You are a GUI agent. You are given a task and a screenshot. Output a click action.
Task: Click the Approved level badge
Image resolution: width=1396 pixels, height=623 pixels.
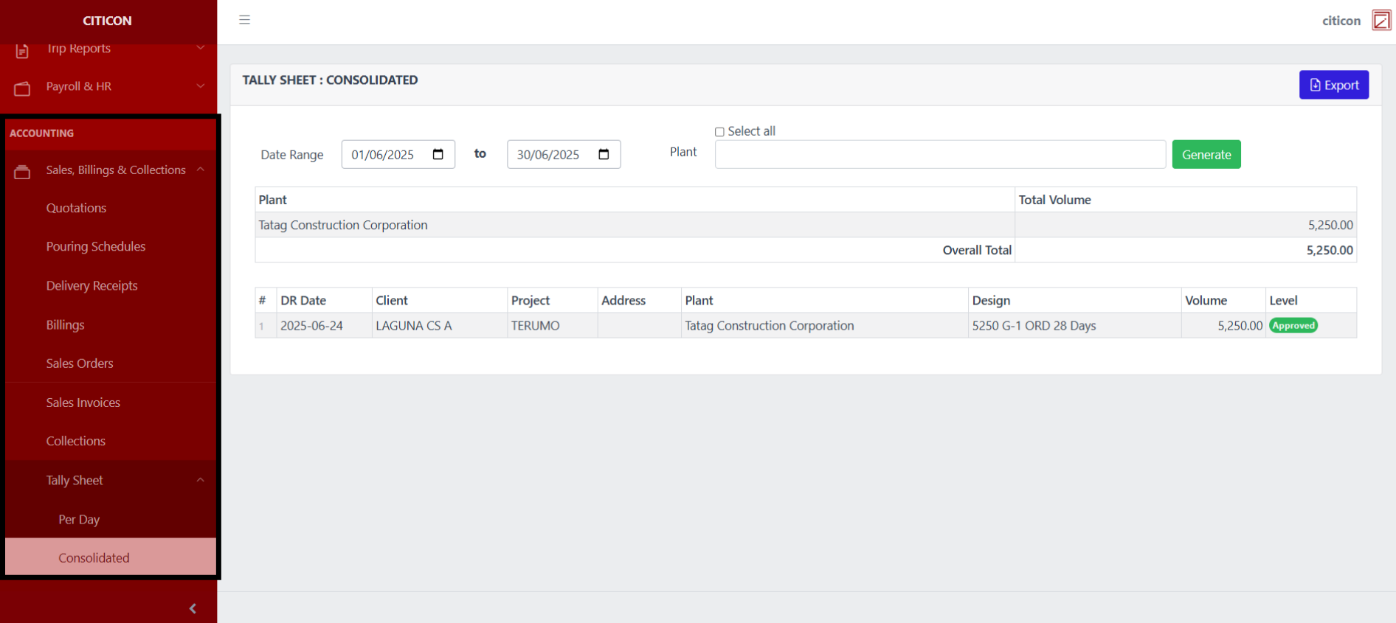coord(1293,326)
